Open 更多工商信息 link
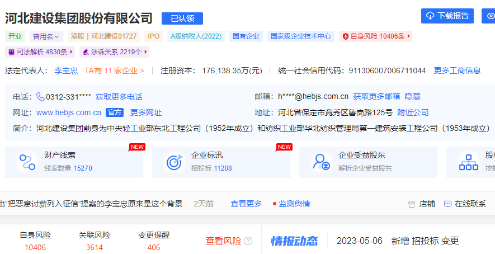 457,70
